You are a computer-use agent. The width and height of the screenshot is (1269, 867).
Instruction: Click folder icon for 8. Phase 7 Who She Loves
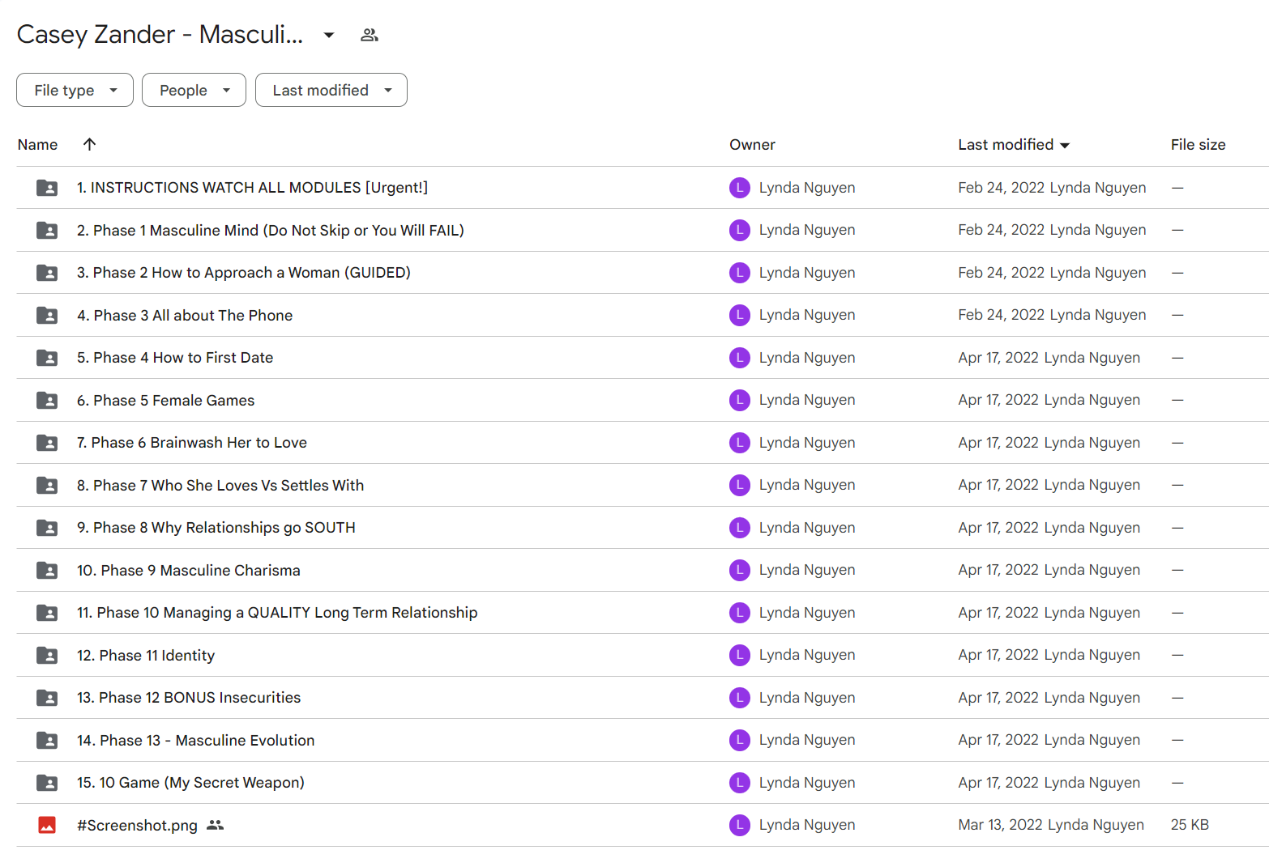[x=47, y=485]
